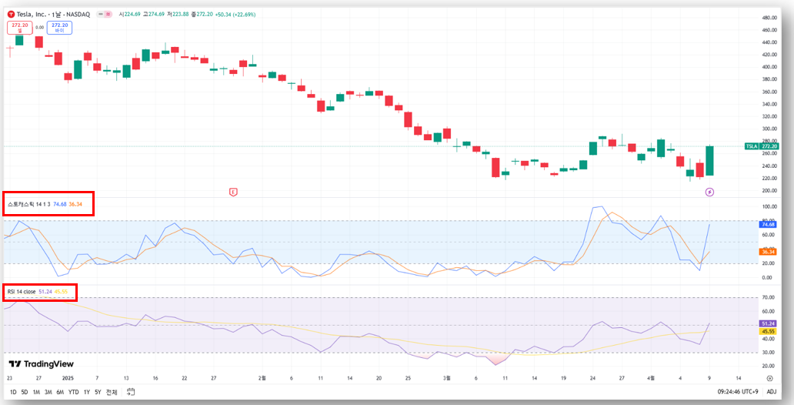Screen dimensions: 794x405
Task: Click the 2025 label on time axis
Action: (x=68, y=378)
